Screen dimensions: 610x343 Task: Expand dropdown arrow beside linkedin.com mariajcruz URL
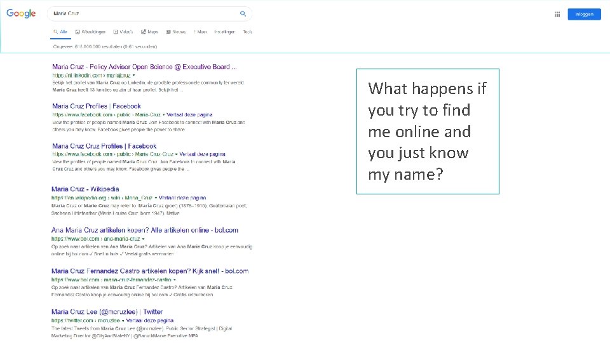[134, 76]
